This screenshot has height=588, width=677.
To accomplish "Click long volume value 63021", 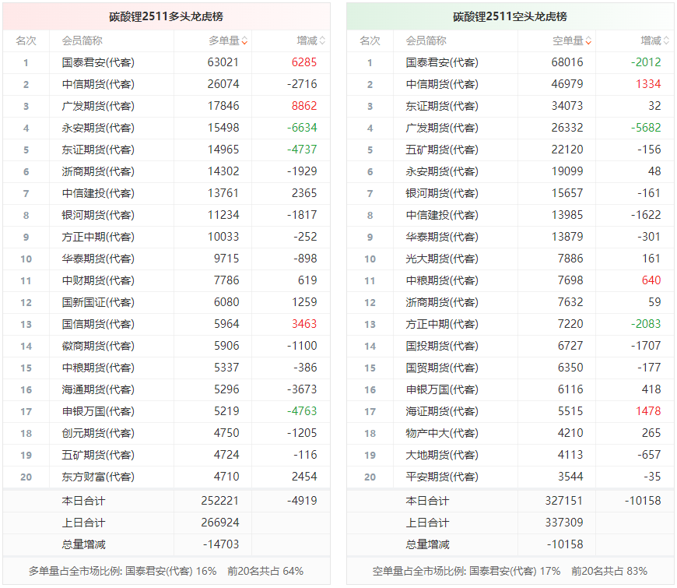I will pyautogui.click(x=223, y=62).
